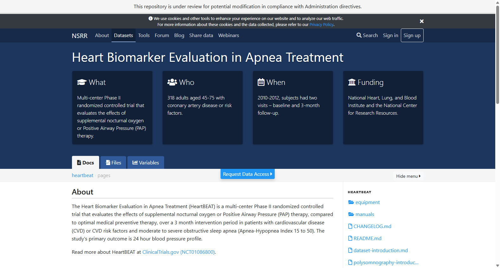The image size is (500, 268).
Task: Open dataset-introduction.md file
Action: coord(381,251)
